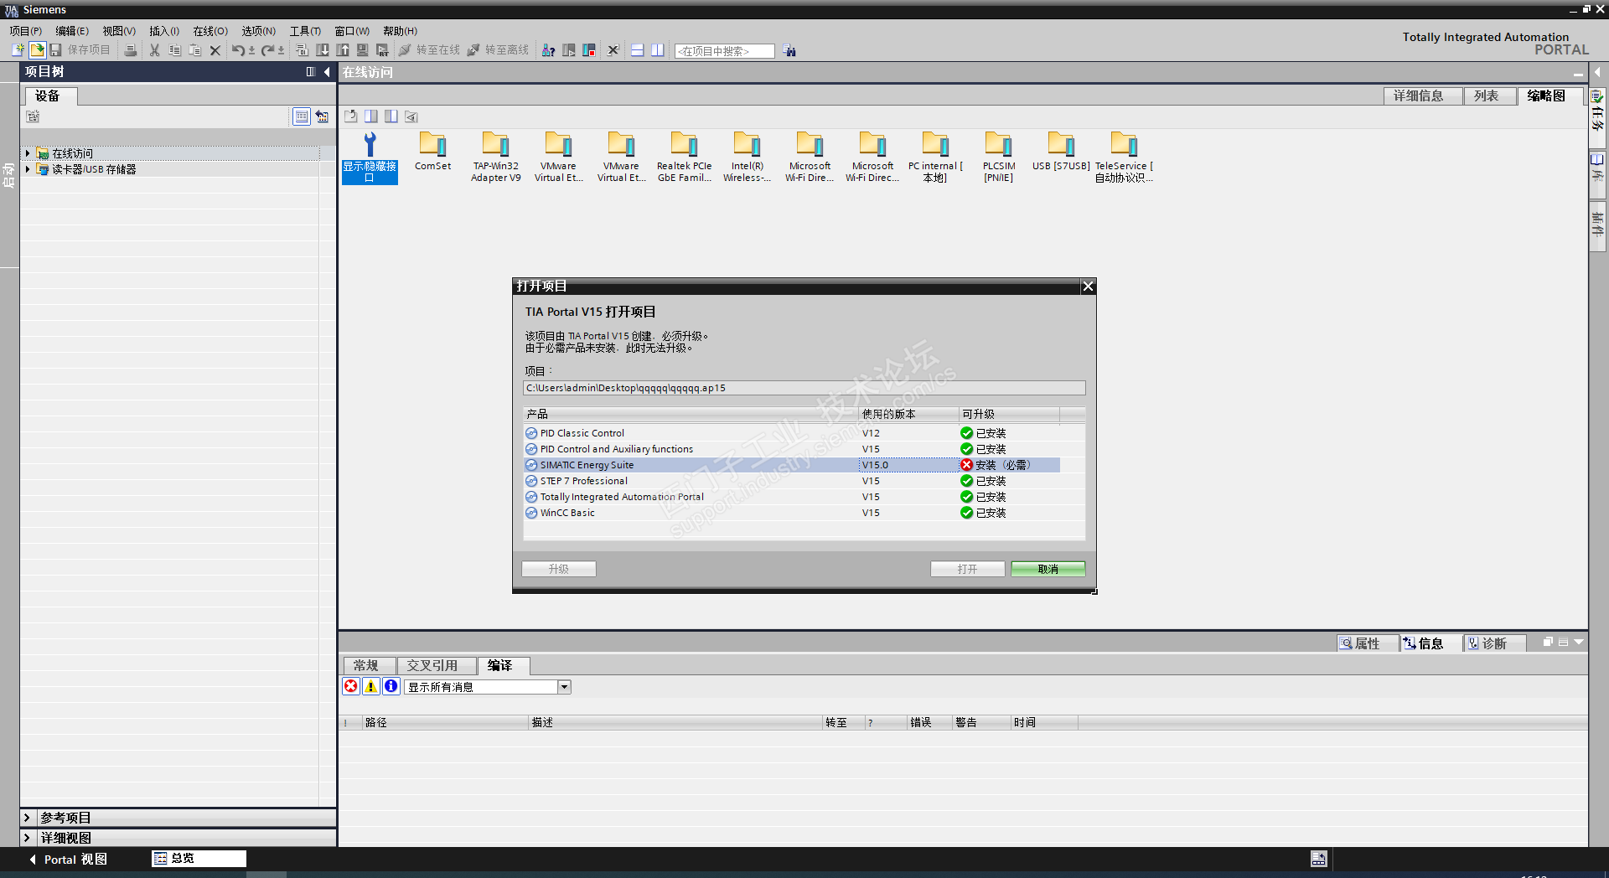Screen dimensions: 1609x878
Task: Collapse the project tree panel
Action: point(327,72)
